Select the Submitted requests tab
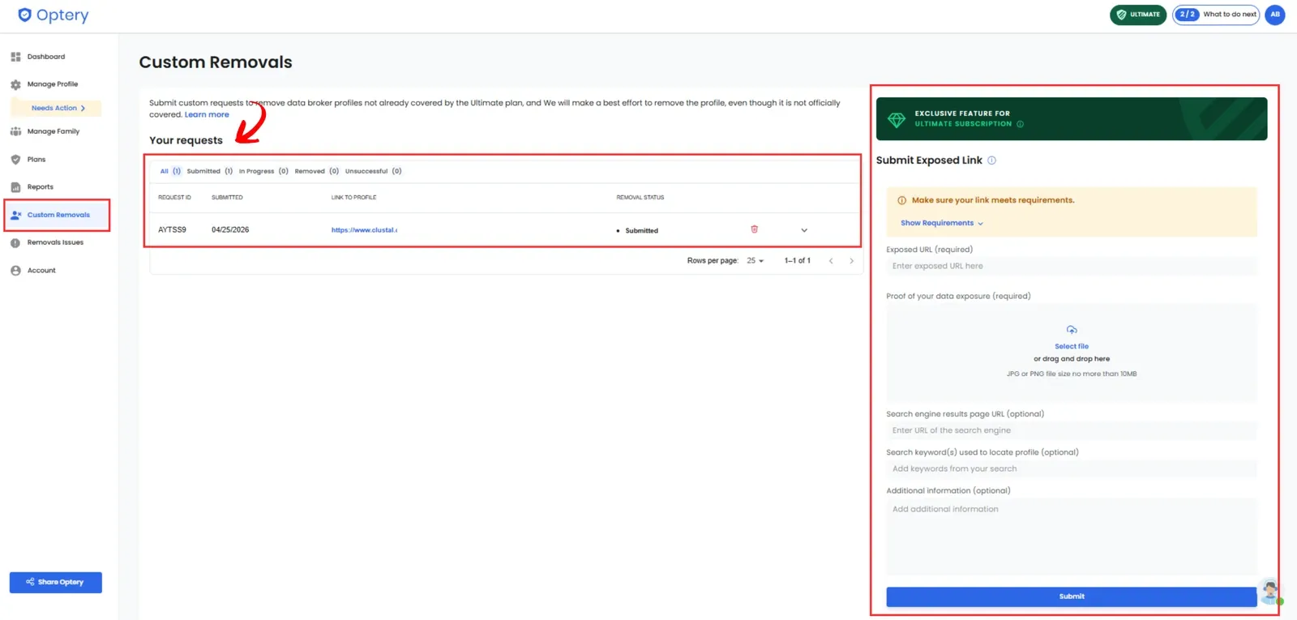The width and height of the screenshot is (1297, 620). click(x=210, y=171)
